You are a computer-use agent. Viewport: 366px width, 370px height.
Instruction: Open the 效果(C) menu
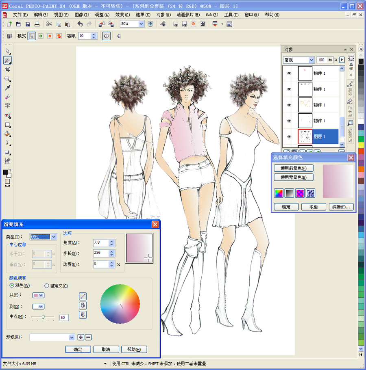point(123,15)
